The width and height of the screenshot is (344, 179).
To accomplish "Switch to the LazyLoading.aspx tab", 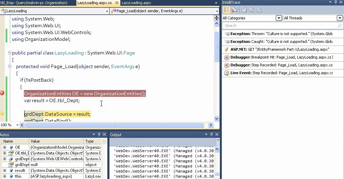I will pyautogui.click(x=136, y=3).
